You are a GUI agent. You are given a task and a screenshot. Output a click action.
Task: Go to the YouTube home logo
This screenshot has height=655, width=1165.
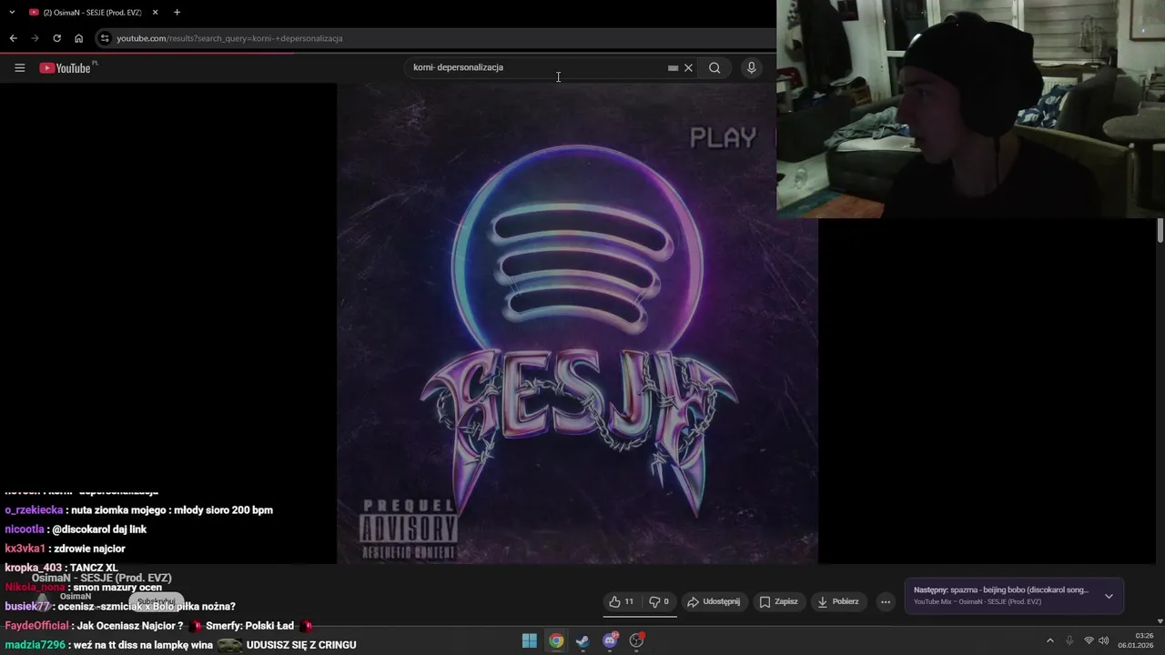tap(65, 68)
